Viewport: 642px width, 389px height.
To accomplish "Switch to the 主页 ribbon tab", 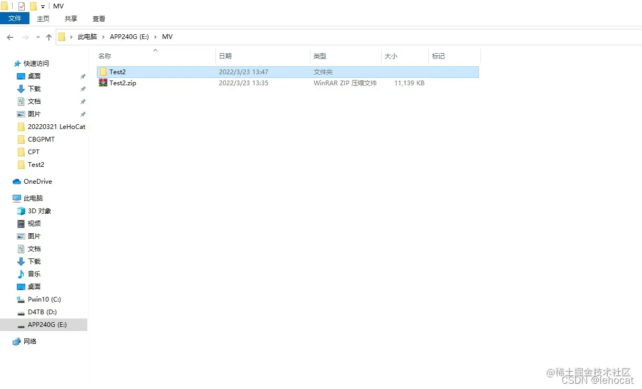I will (x=43, y=18).
